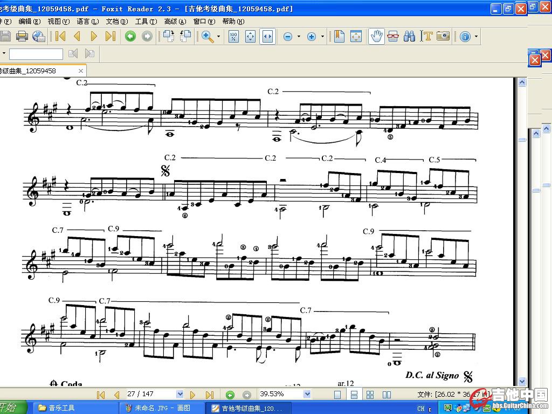Click the full screen view icon
Image resolution: width=552 pixels, height=414 pixels.
pos(356,36)
